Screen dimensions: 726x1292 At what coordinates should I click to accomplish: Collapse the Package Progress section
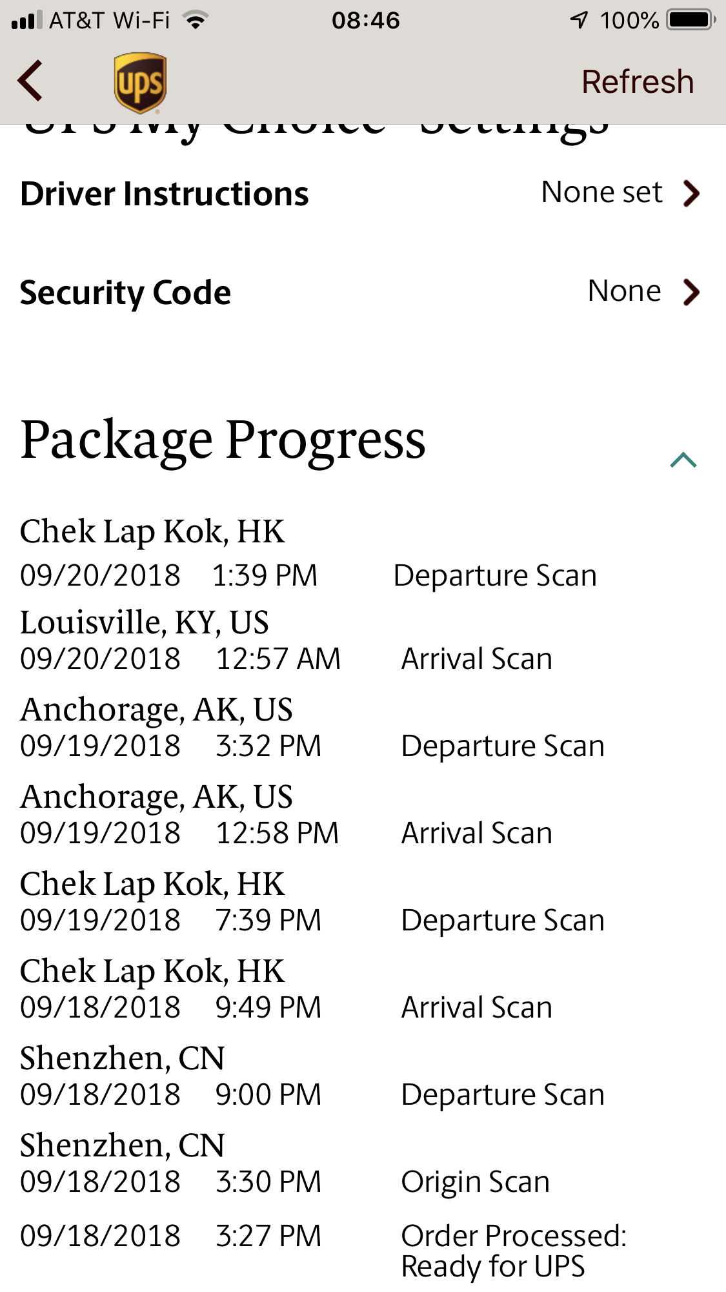(x=683, y=460)
